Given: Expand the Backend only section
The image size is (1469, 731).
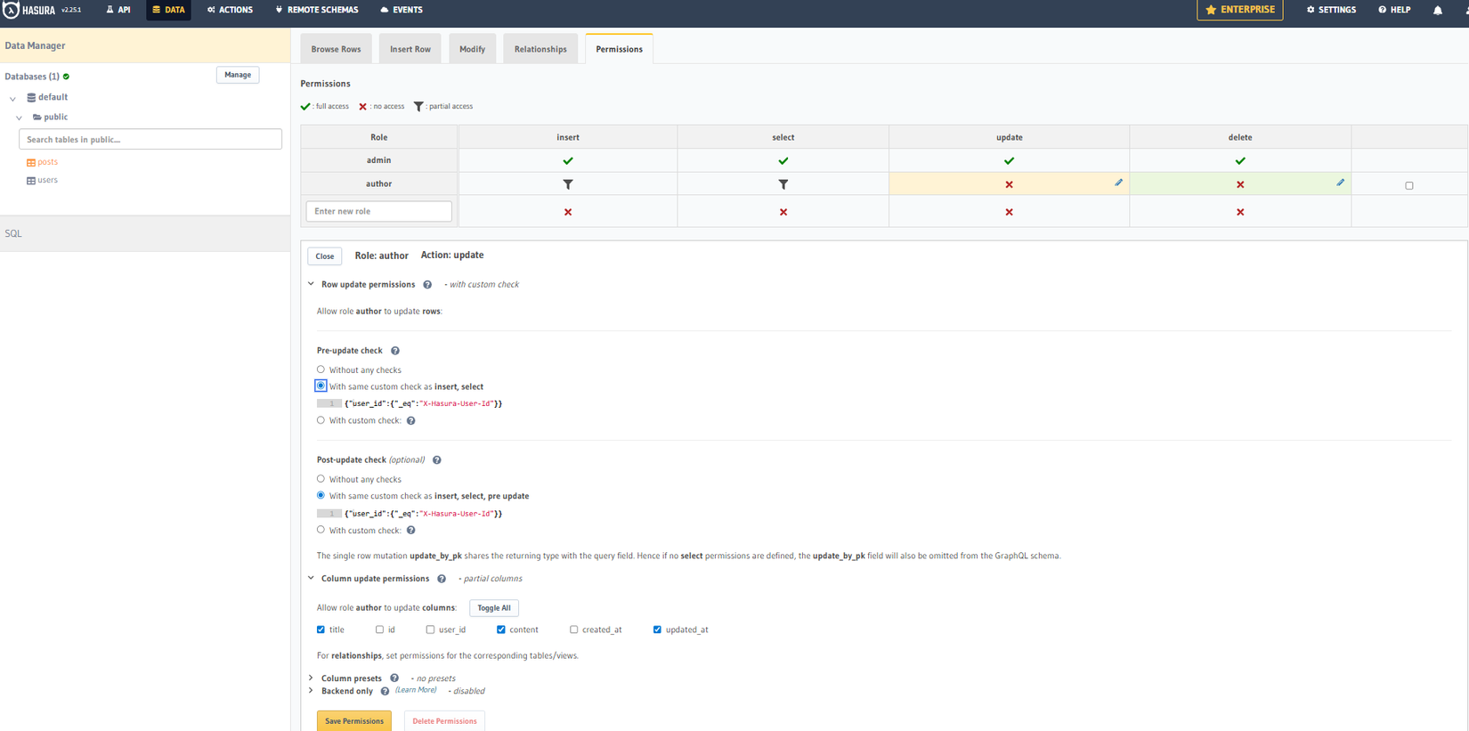Looking at the screenshot, I should [312, 691].
